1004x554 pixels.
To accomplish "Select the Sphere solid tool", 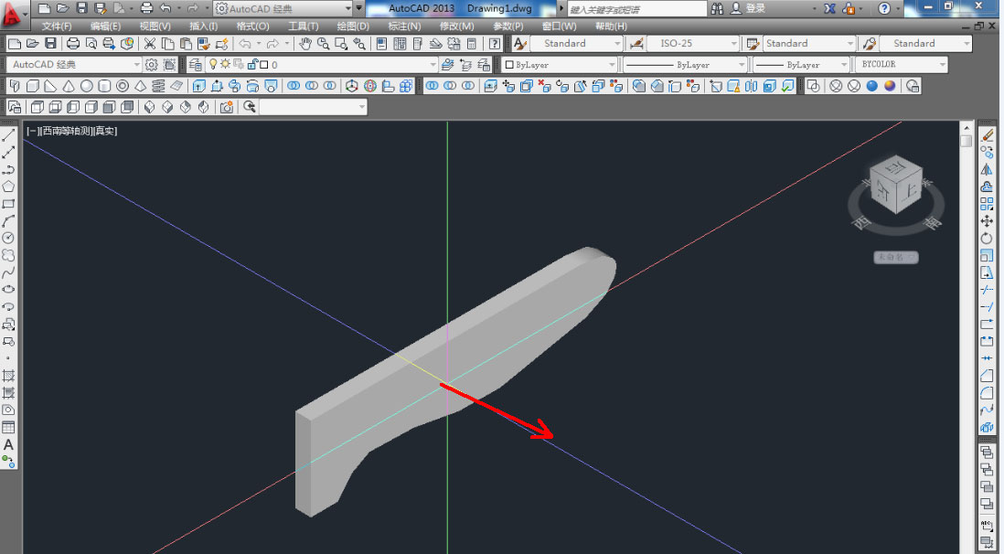I will point(87,86).
